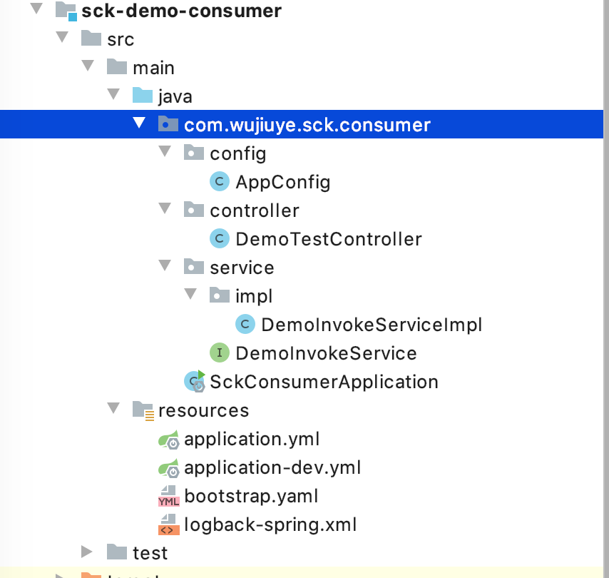Collapse the resources folder arrow

[x=113, y=408]
